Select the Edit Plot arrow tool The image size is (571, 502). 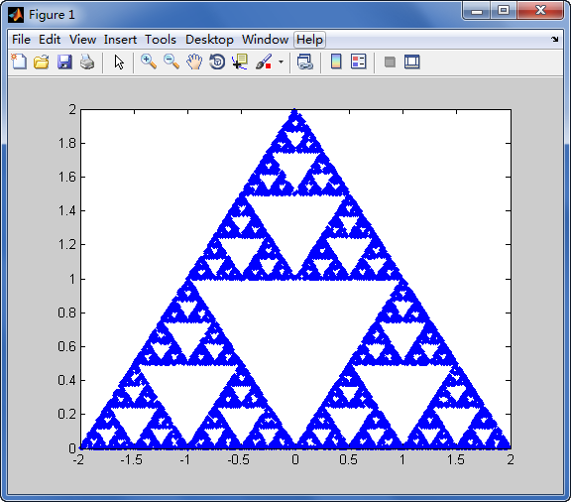click(x=119, y=62)
